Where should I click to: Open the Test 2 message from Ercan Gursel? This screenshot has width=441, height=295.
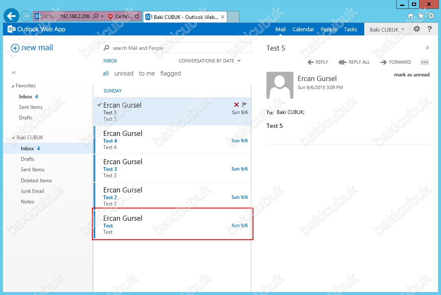[x=172, y=196]
